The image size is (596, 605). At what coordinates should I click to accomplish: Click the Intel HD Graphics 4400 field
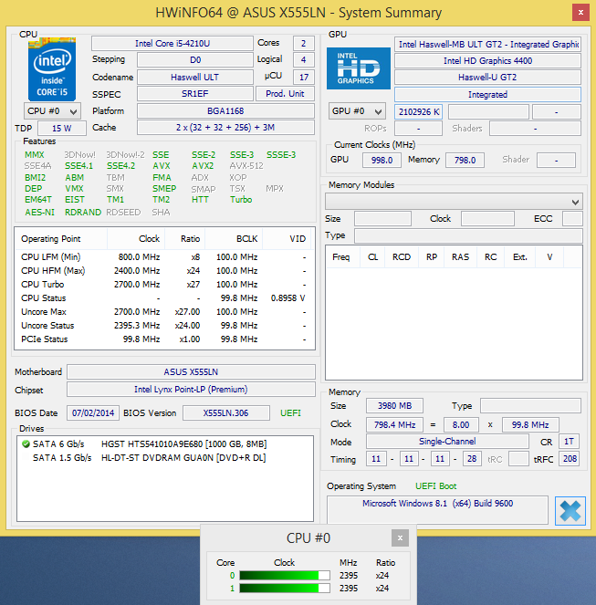(x=487, y=61)
